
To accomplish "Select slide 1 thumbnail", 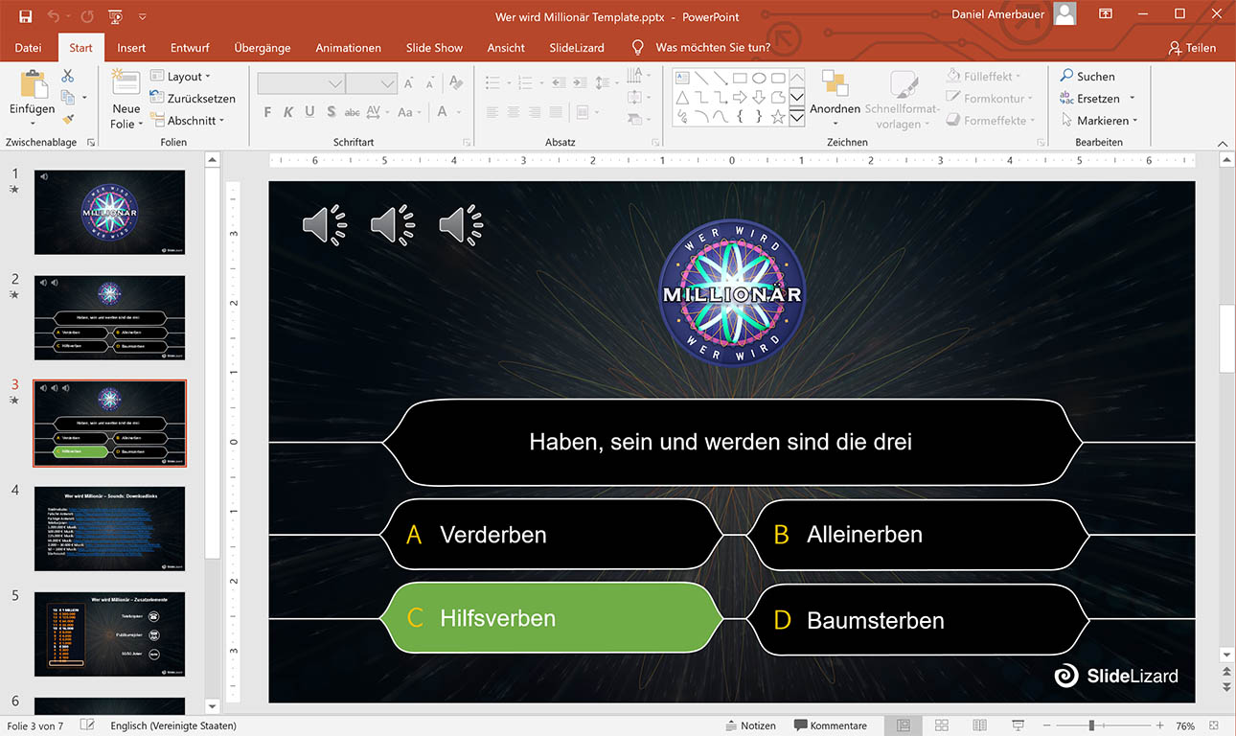I will coord(109,213).
